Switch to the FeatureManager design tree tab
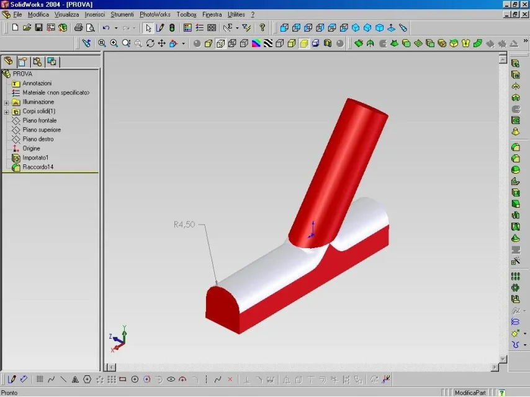 9,61
